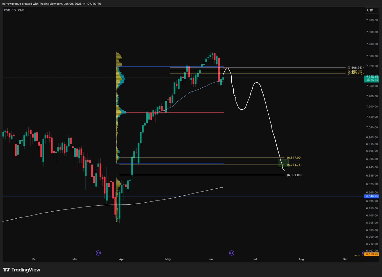Click the 6,625.00 price axis label
Screen dimensions: 382x277
pos(372,184)
